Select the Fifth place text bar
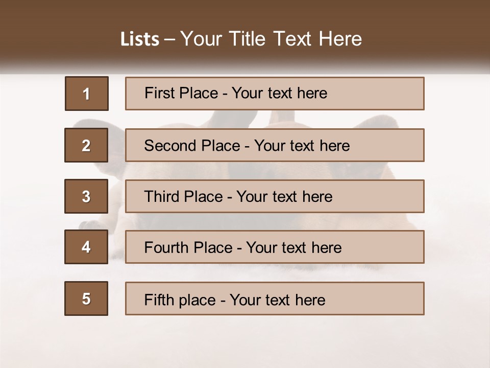This screenshot has height=368, width=490. [x=275, y=298]
